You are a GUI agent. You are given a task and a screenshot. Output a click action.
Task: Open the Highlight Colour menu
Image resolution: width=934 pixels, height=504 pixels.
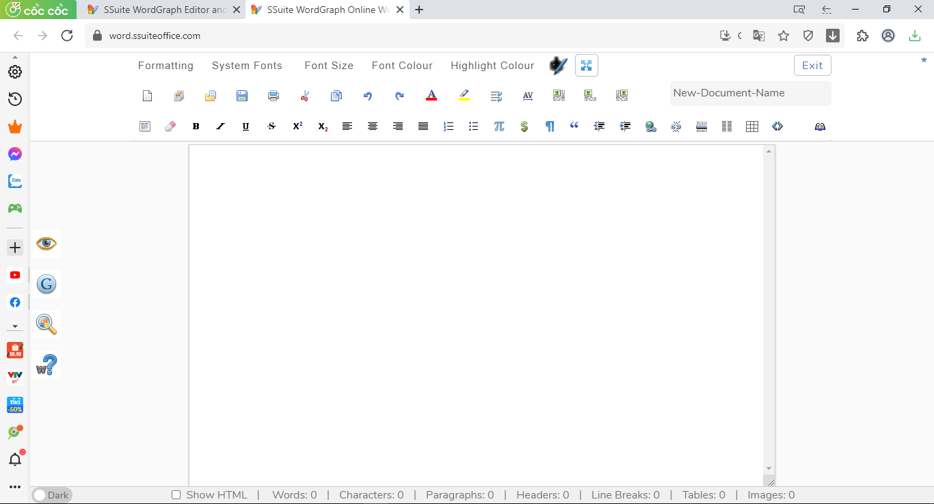(x=492, y=66)
